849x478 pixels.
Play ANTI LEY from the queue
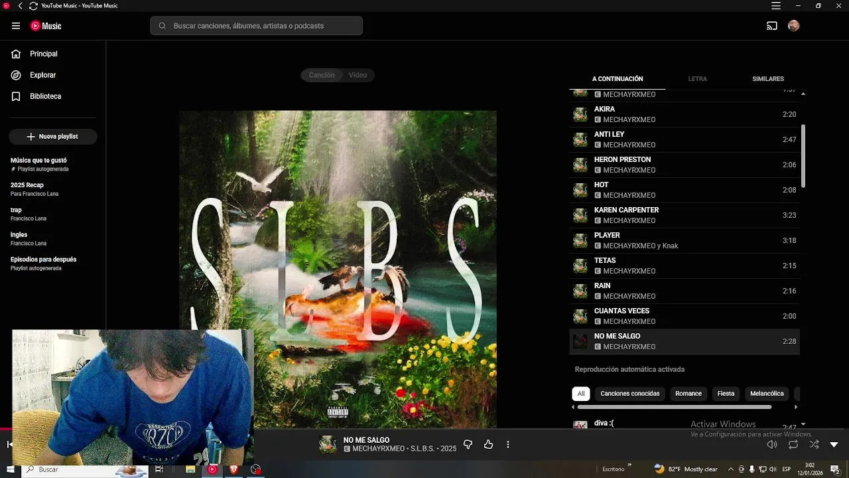click(x=685, y=139)
